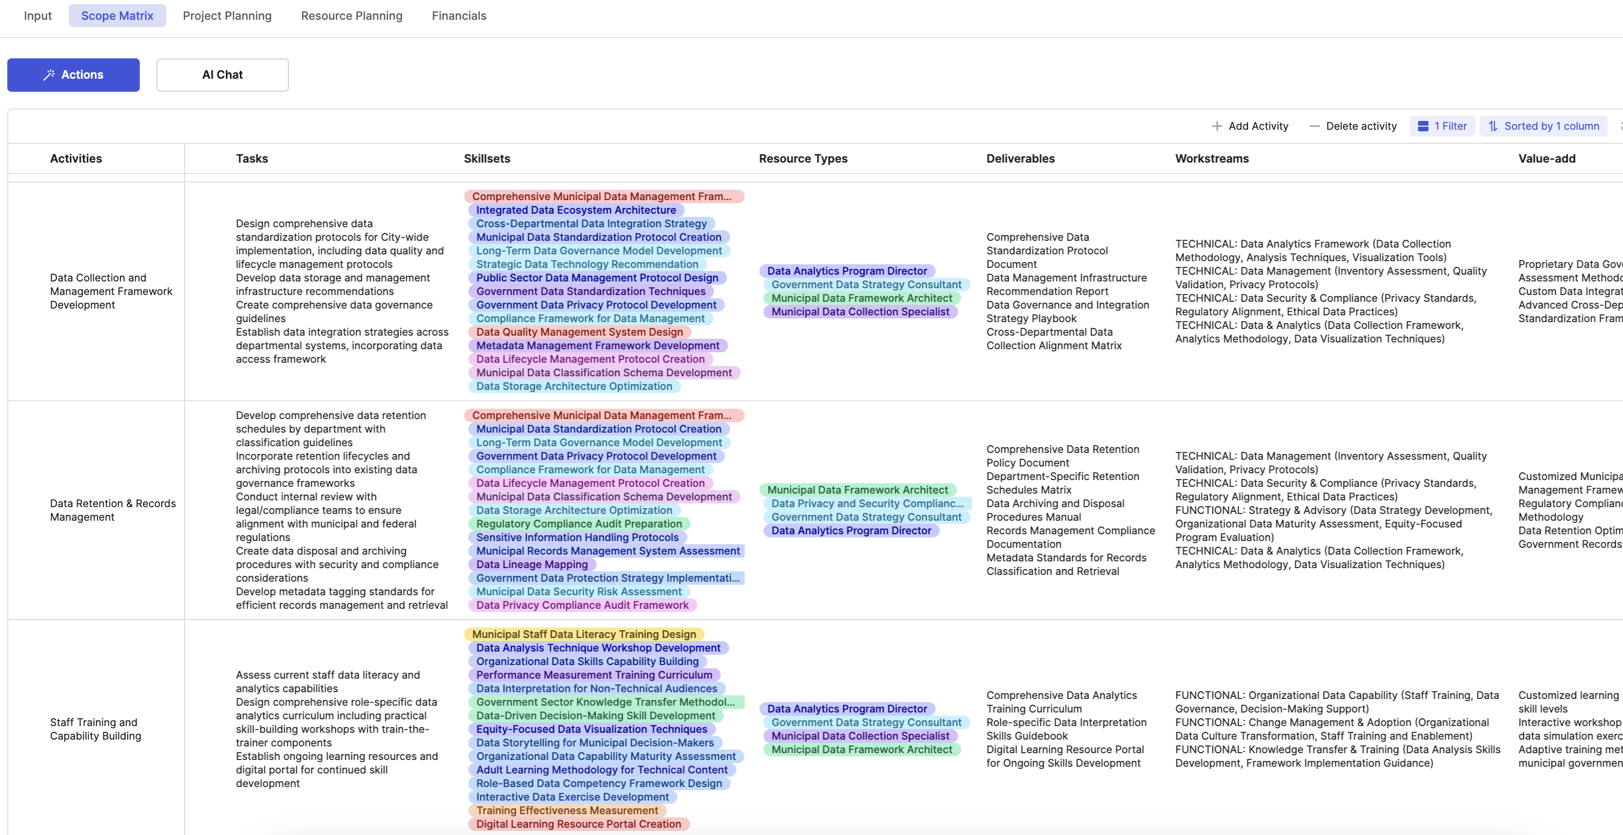
Task: Click the filter icon beside 1 Filter
Action: click(x=1423, y=126)
